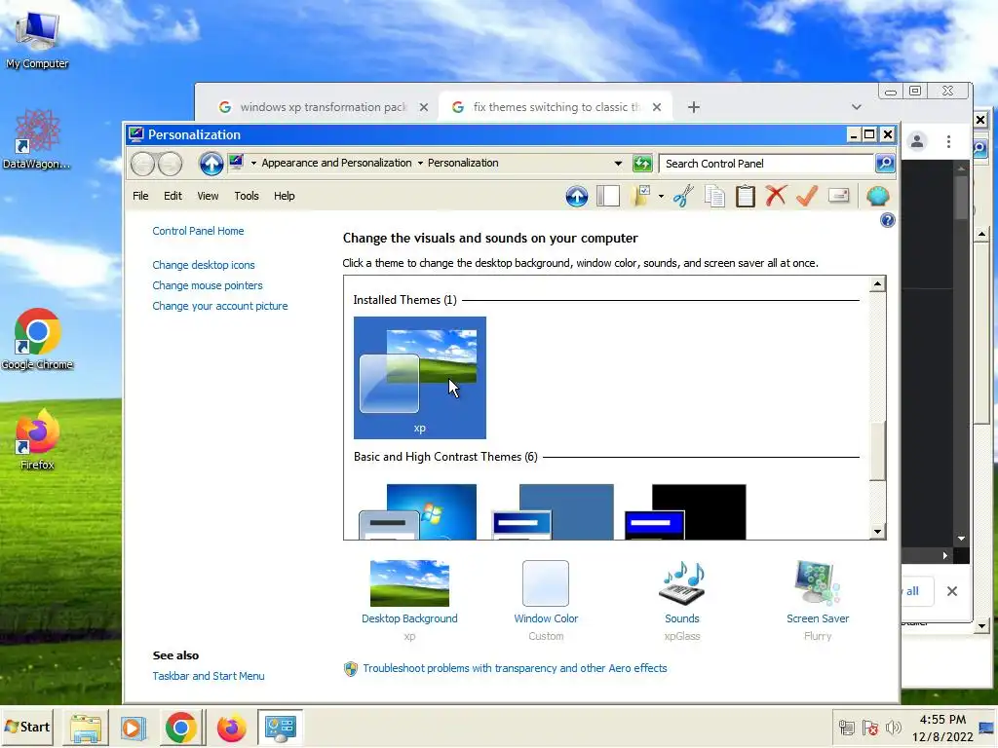Click the Forward navigation button
This screenshot has width=998, height=748.
tap(170, 164)
